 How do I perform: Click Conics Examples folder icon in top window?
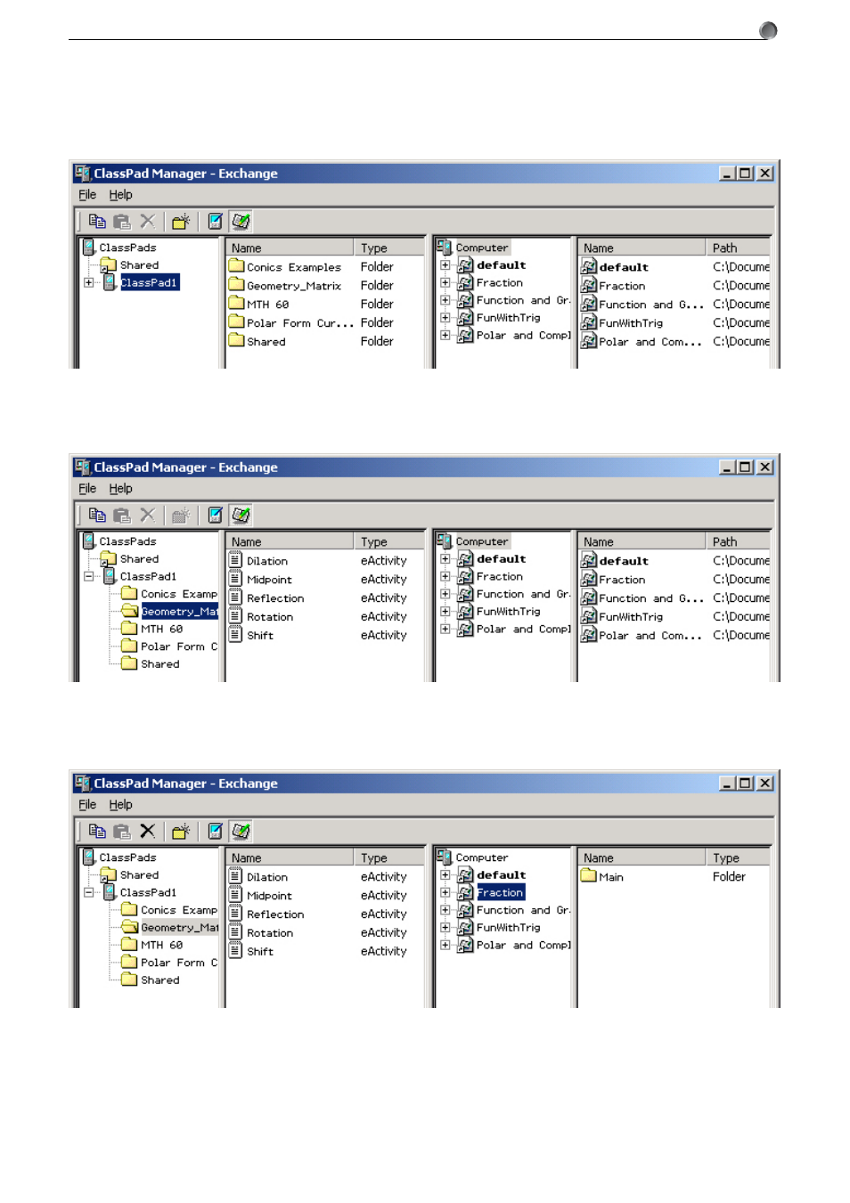(236, 266)
